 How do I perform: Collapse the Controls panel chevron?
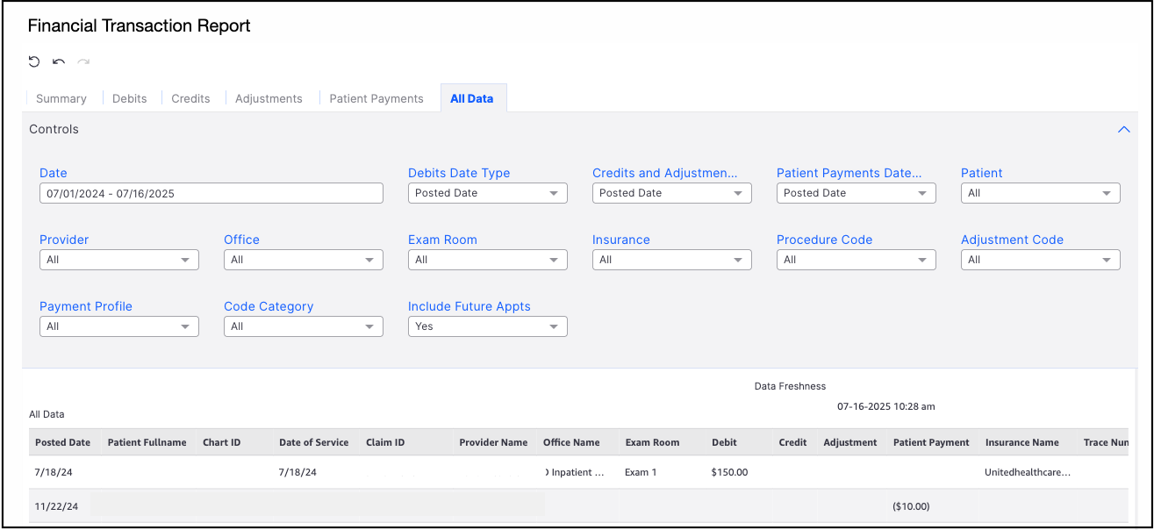[x=1123, y=129]
